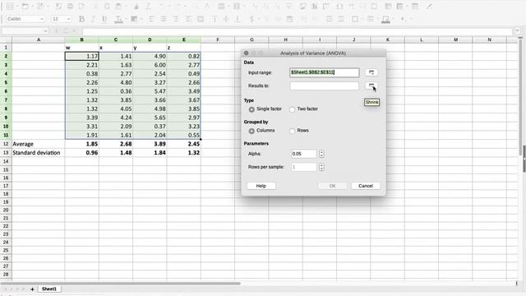Screen dimensions: 526x296
Task: Select column F header
Action: tap(218, 40)
